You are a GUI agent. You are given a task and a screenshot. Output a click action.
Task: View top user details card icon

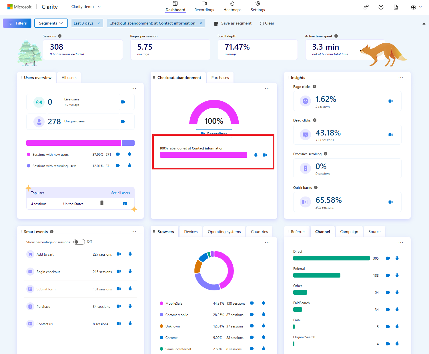pyautogui.click(x=125, y=204)
